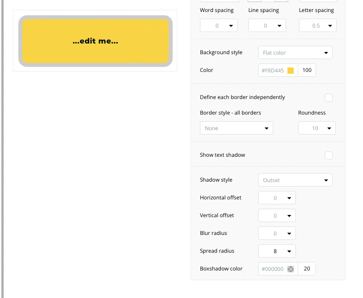363x298 pixels.
Task: Toggle the 'Show text shadow' checkbox
Action: tap(329, 155)
